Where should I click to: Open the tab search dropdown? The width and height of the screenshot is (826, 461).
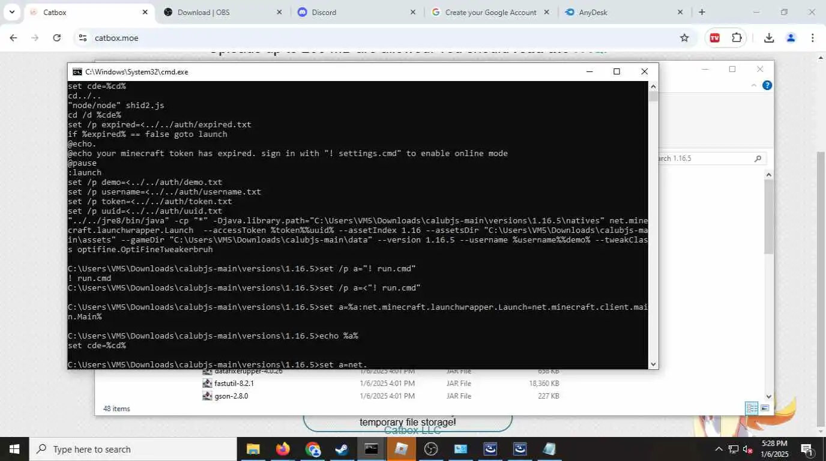[x=11, y=12]
